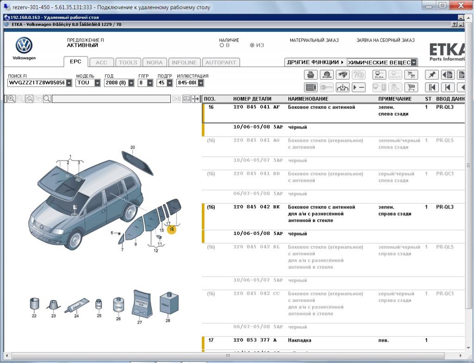Viewport: 474px width, 363px height.
Task: Zoom in on the illustration
Action: 12,99
